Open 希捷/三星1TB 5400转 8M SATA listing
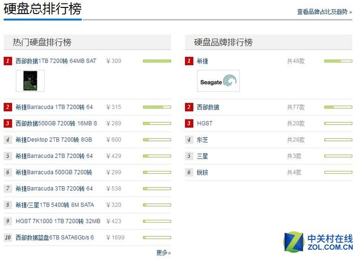363x259 pixels. coord(54,205)
